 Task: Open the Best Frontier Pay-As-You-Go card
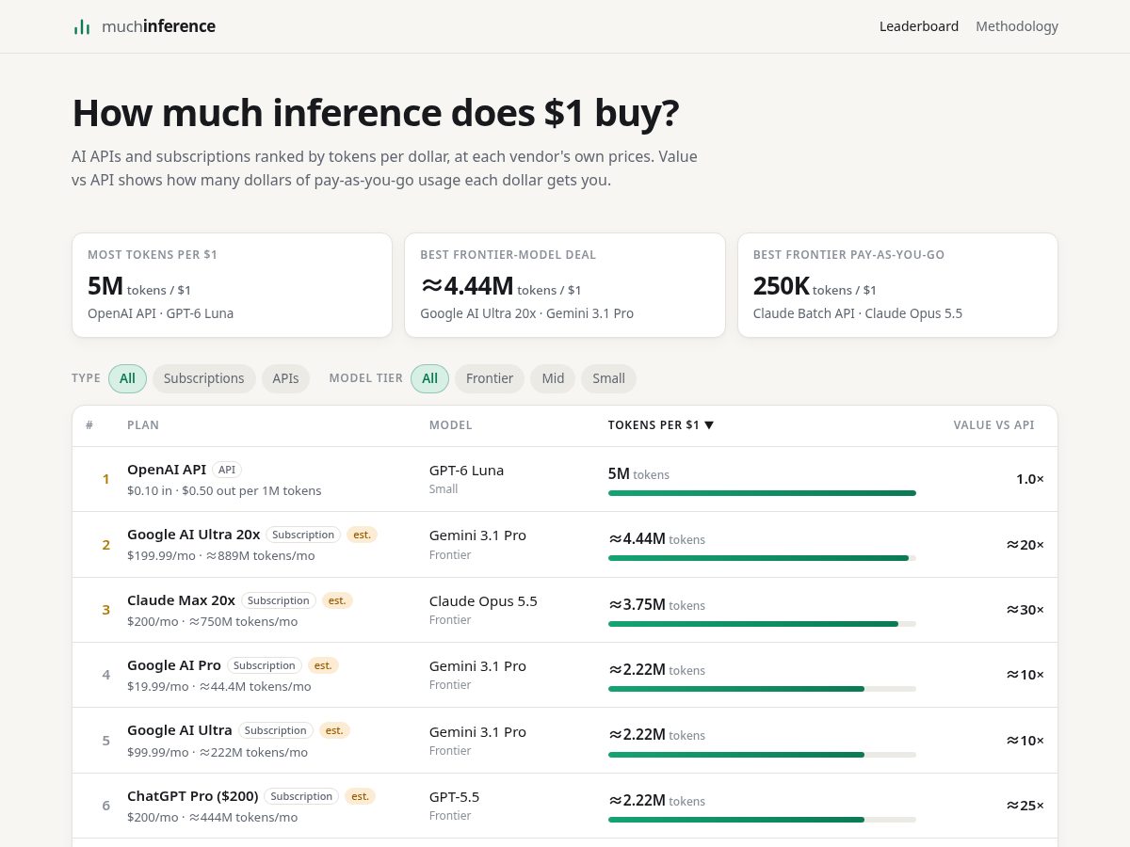click(x=897, y=285)
